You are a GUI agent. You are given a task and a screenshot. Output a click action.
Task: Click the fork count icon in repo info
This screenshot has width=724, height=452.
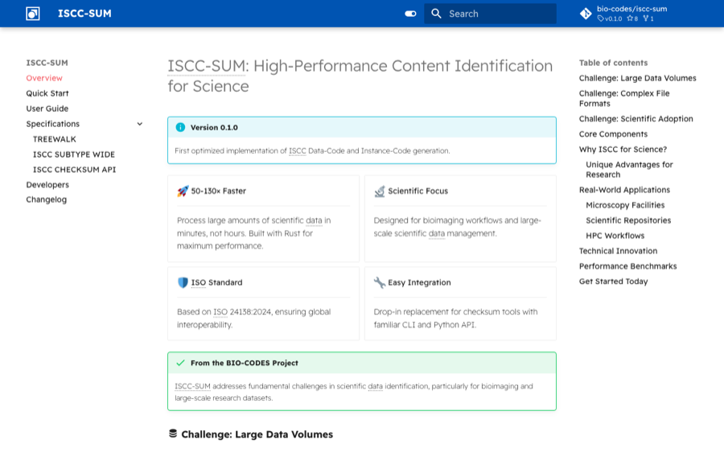pyautogui.click(x=645, y=19)
